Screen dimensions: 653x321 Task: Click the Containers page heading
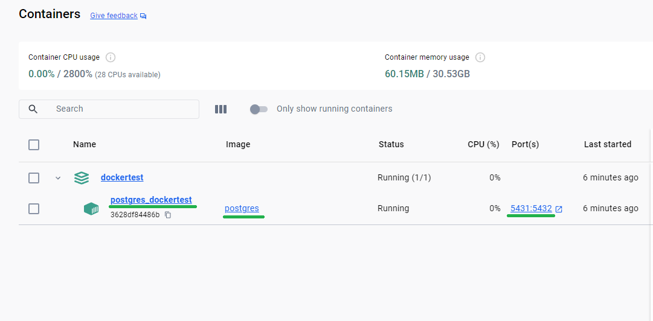tap(50, 14)
